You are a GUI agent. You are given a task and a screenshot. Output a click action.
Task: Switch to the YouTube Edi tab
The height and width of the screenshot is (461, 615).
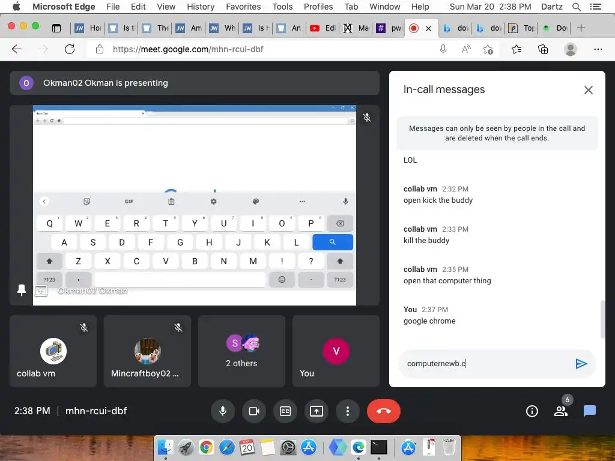323,28
